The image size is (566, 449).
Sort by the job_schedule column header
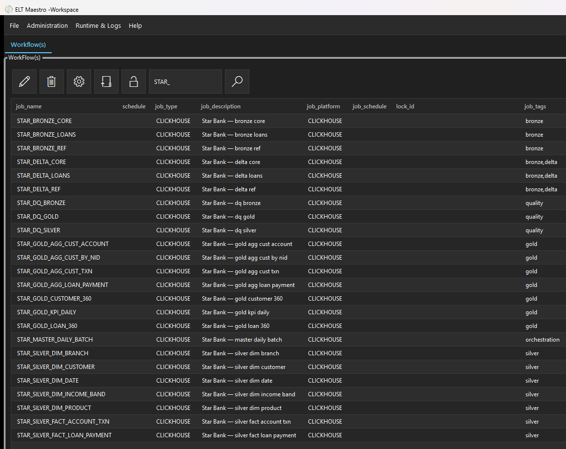(369, 106)
